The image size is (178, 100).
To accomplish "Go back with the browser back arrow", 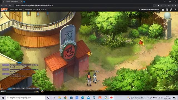I will point(2,6).
